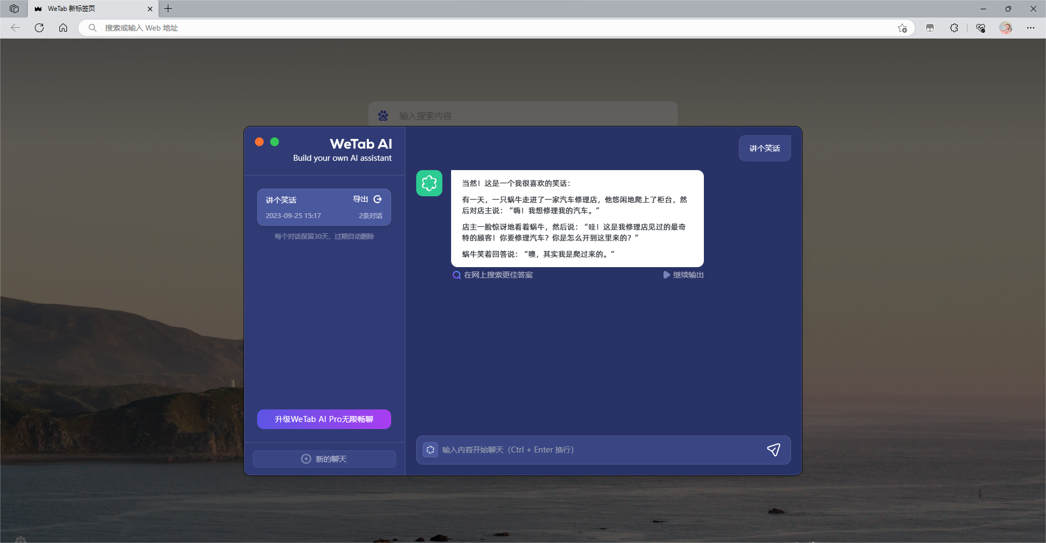Click the Baidu paw search engine icon
Viewport: 1046px width, 543px height.
(384, 116)
